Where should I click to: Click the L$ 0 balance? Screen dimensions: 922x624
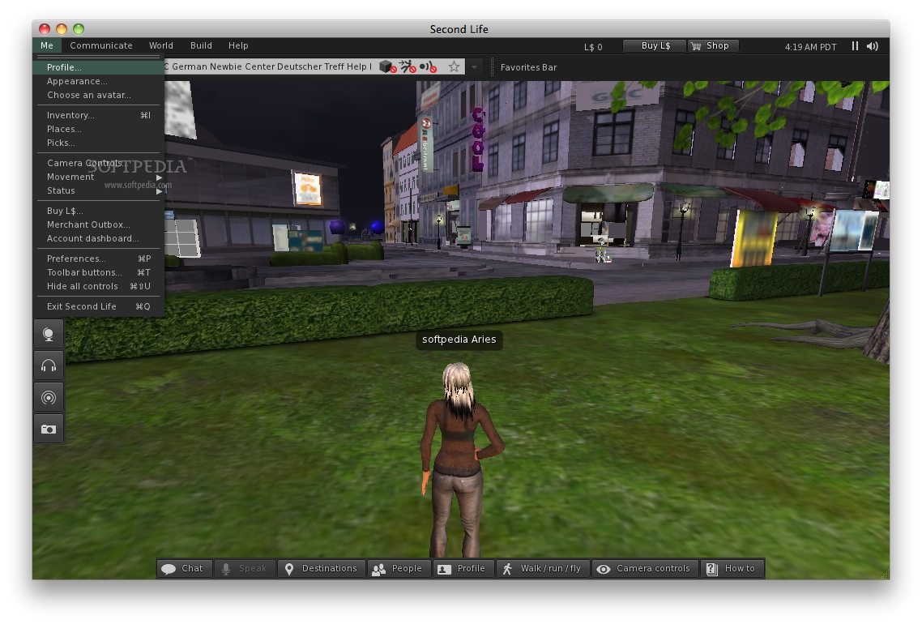593,46
